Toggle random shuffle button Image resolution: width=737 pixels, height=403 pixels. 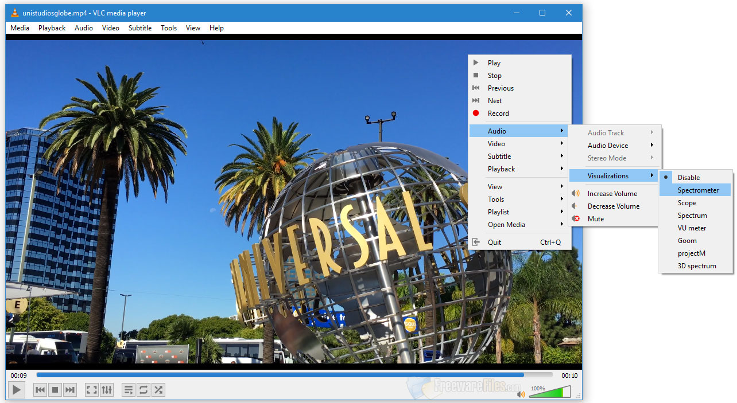158,390
